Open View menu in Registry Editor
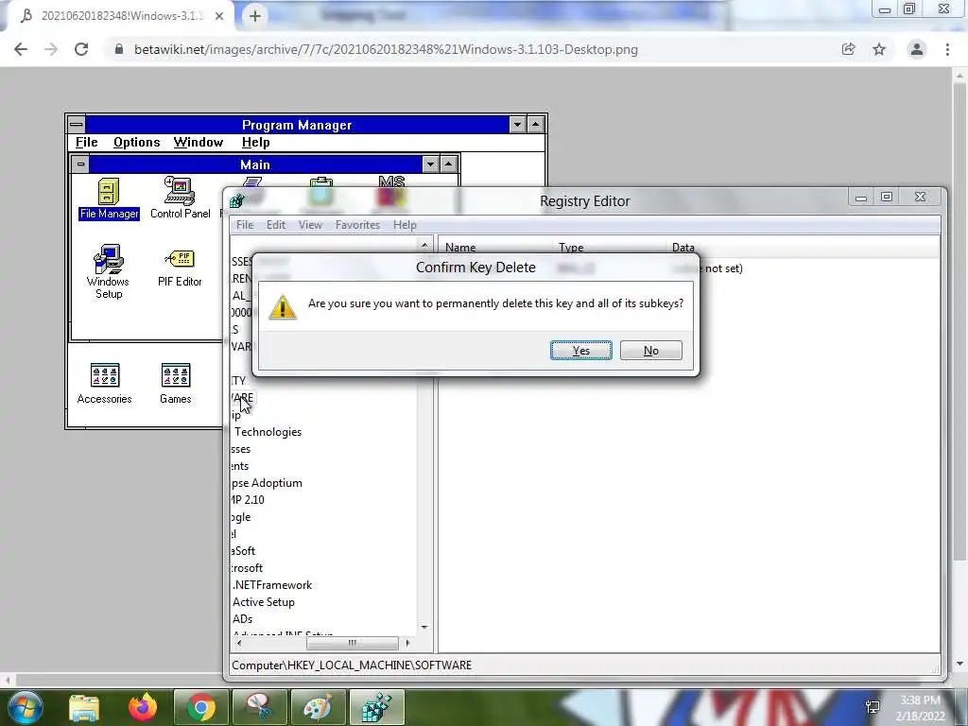Viewport: 968px width, 726px height. click(310, 225)
